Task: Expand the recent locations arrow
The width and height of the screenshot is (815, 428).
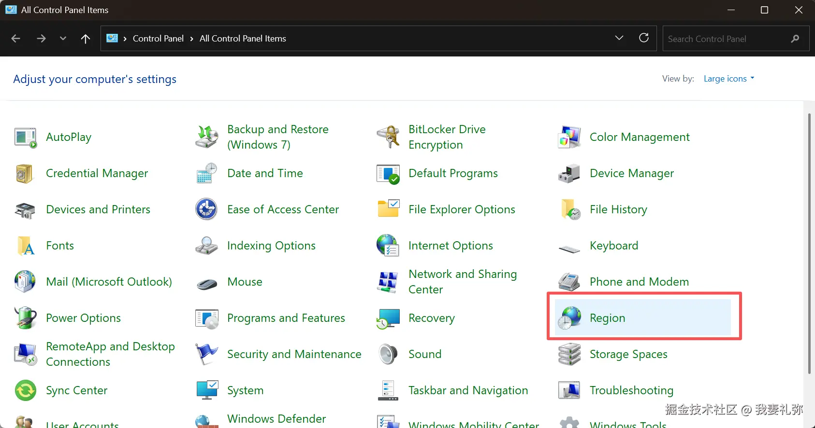Action: coord(63,39)
